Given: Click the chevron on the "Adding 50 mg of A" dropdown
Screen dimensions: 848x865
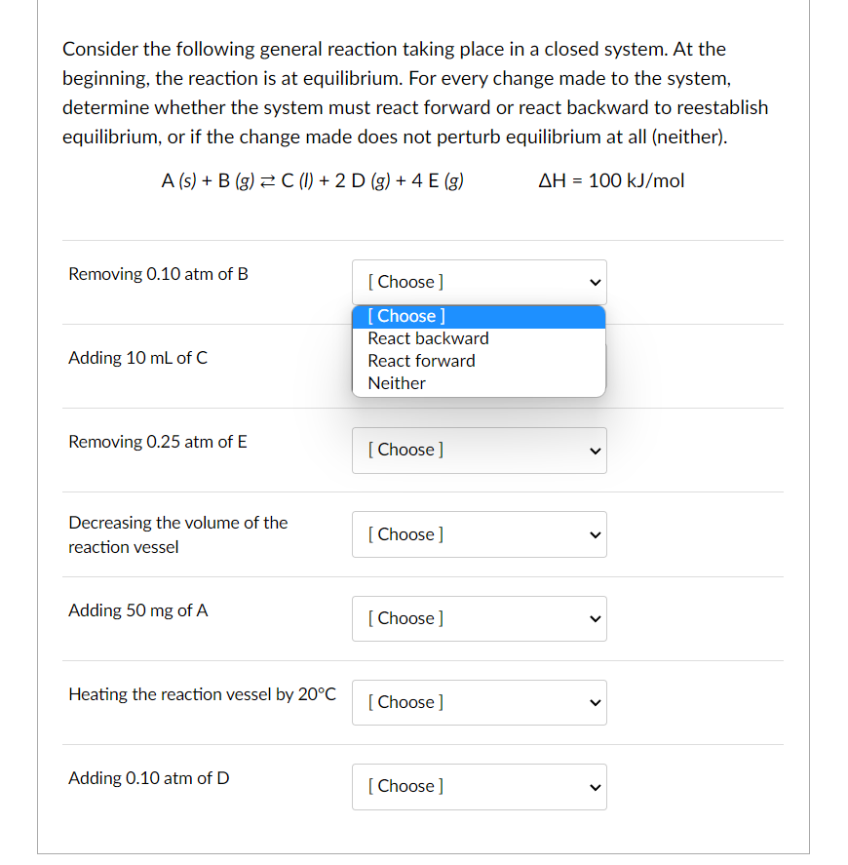Looking at the screenshot, I should click(x=594, y=618).
